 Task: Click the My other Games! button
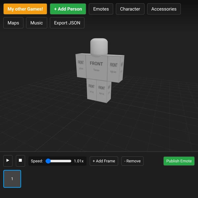pos(25,9)
